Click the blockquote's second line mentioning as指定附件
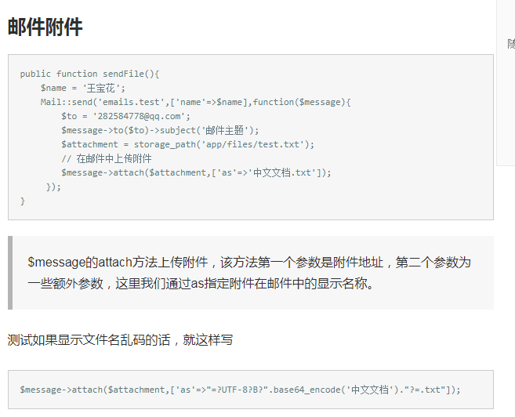Viewport: 515px width, 417px height. point(201,284)
